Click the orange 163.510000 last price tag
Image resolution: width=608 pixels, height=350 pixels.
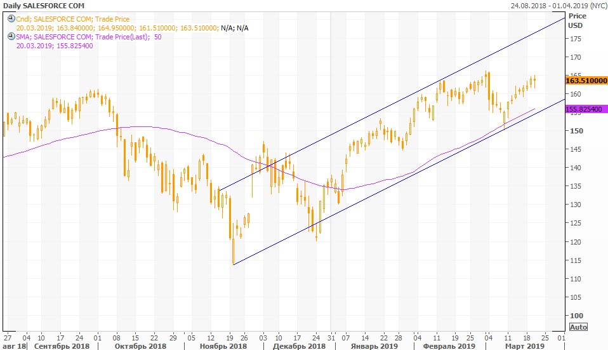(586, 81)
